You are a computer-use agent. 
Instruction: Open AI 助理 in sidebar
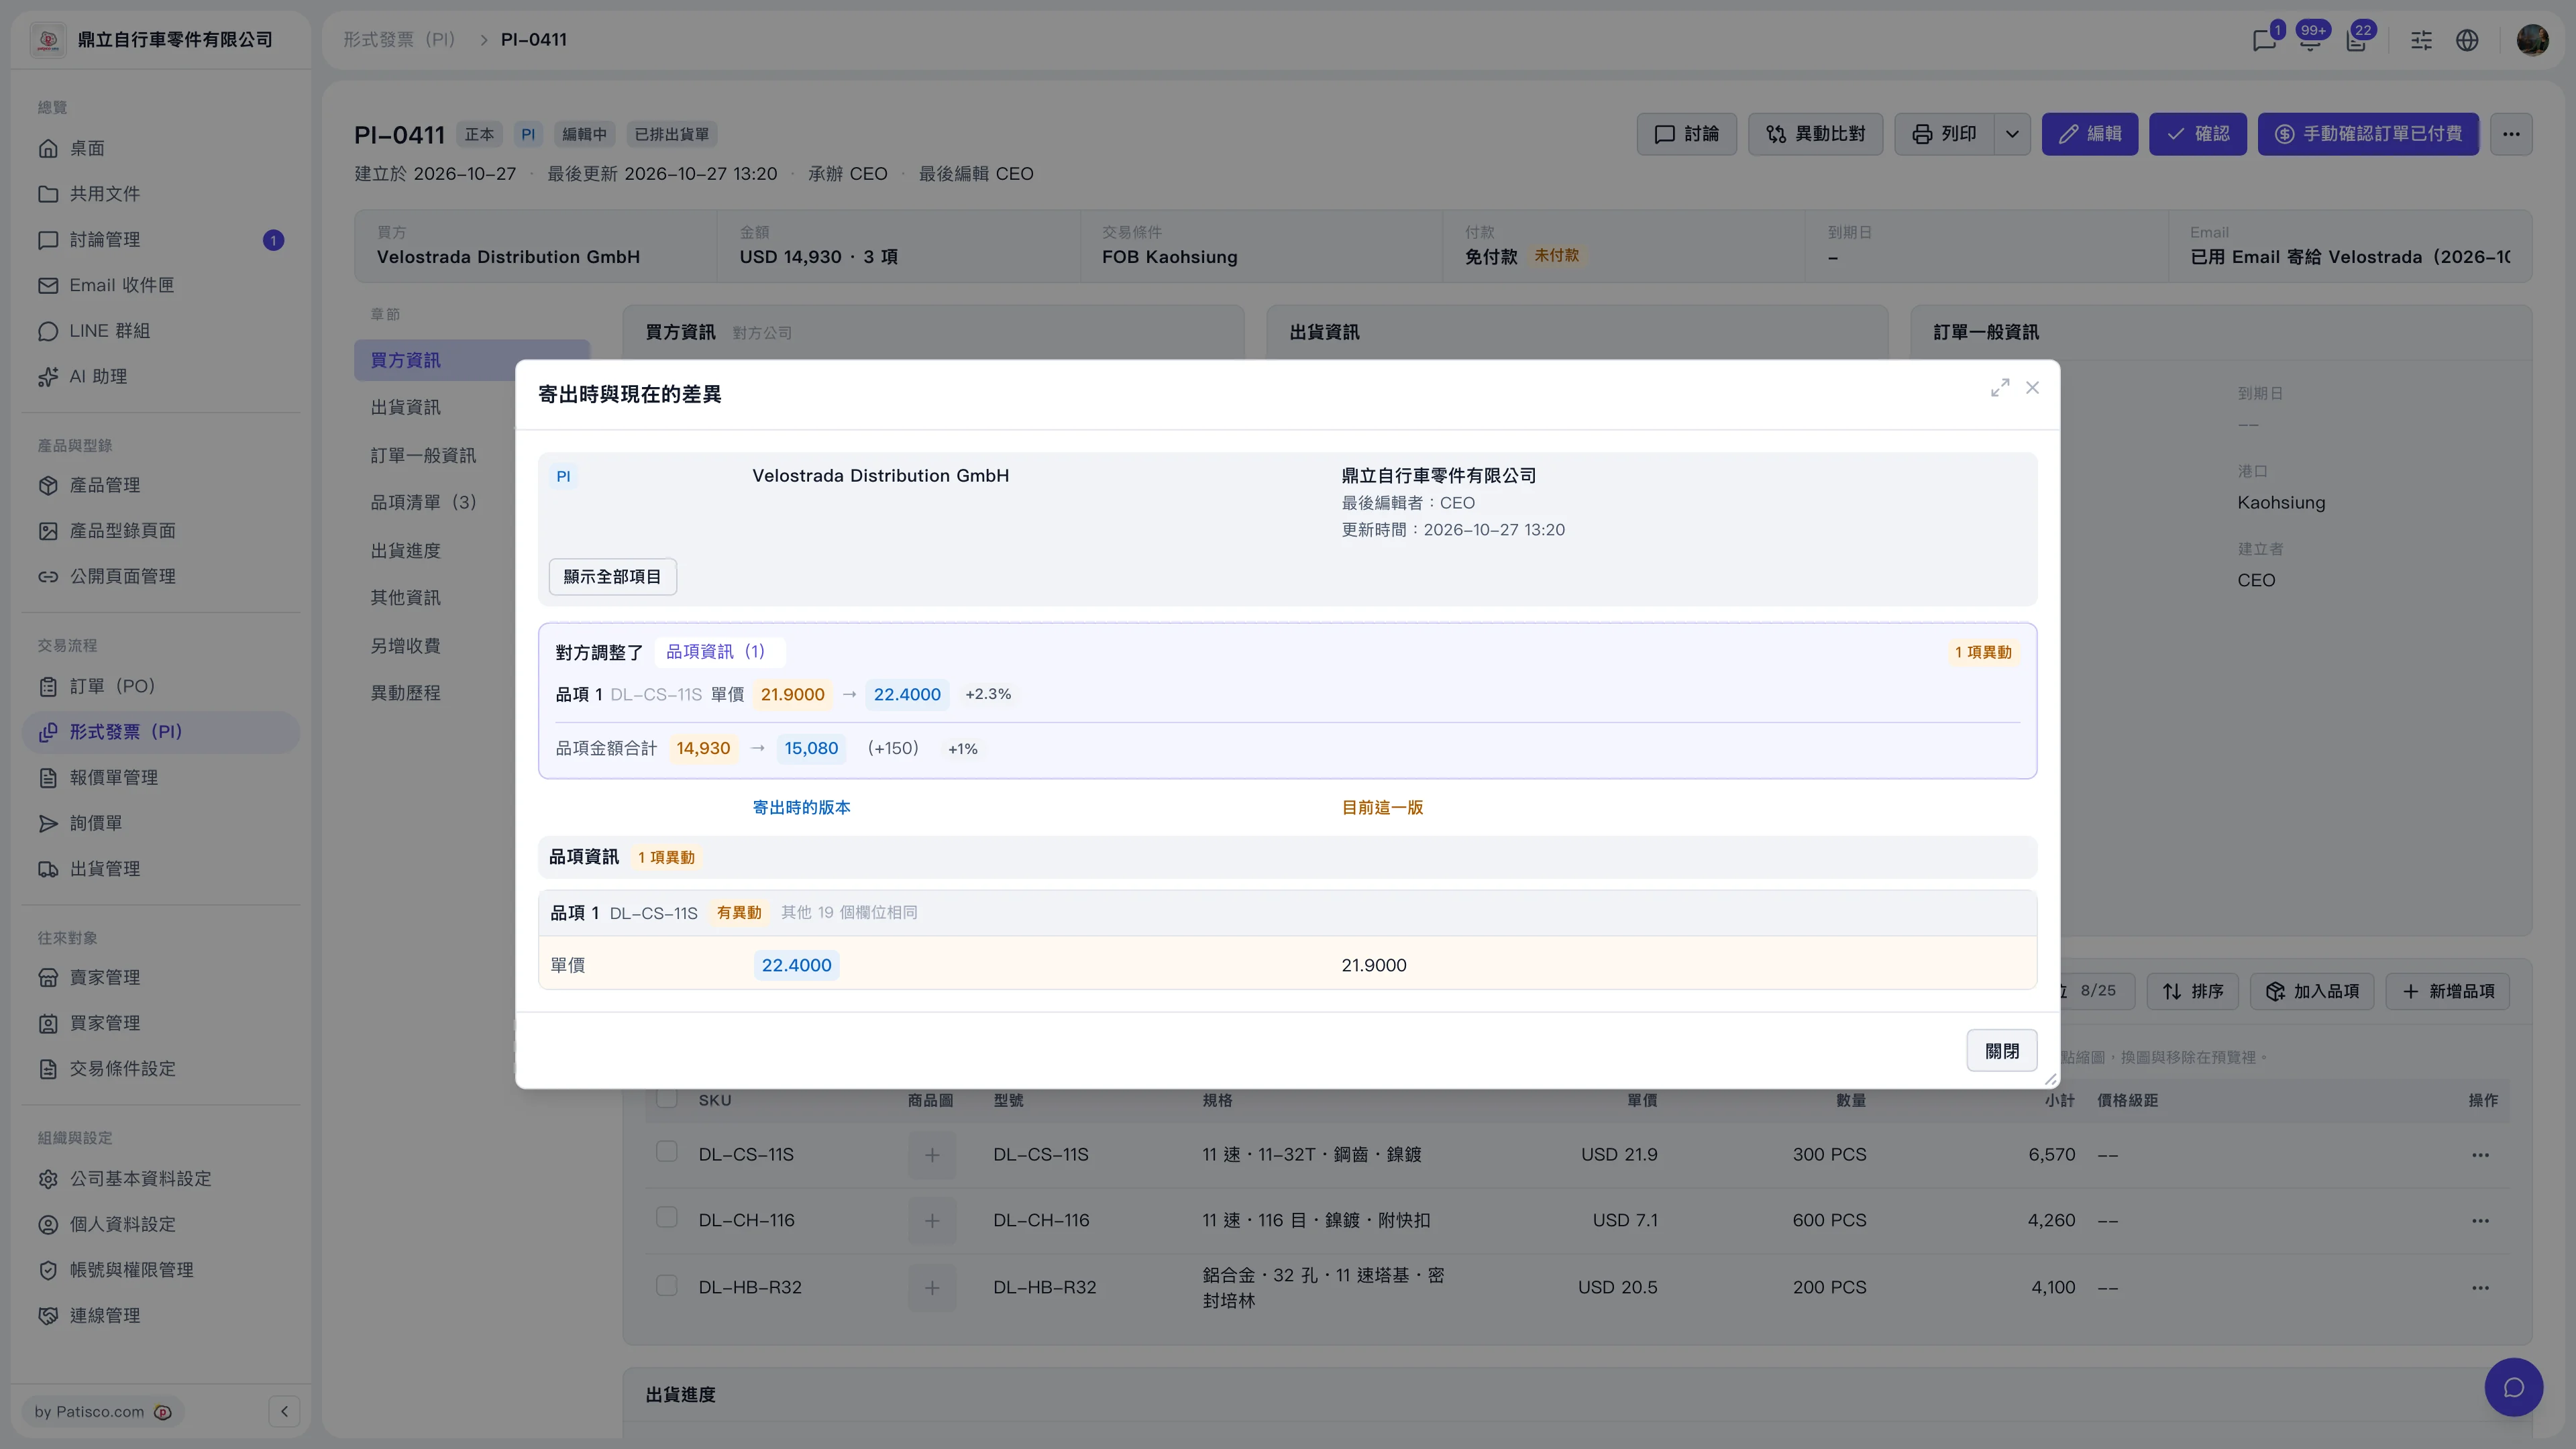click(x=160, y=377)
